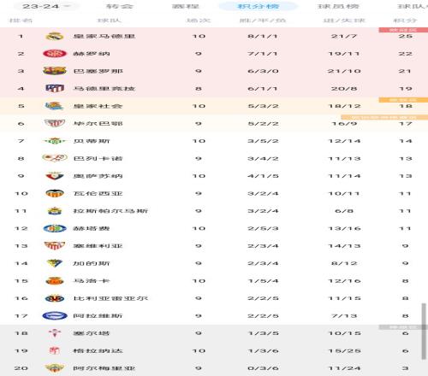
Task: Switch to the 转会 tab
Action: coord(119,6)
